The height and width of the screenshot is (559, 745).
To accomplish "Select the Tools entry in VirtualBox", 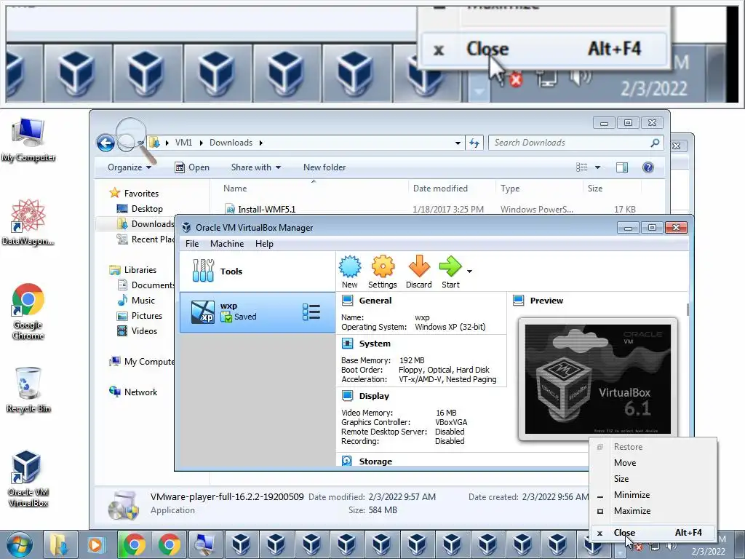I will pos(258,271).
